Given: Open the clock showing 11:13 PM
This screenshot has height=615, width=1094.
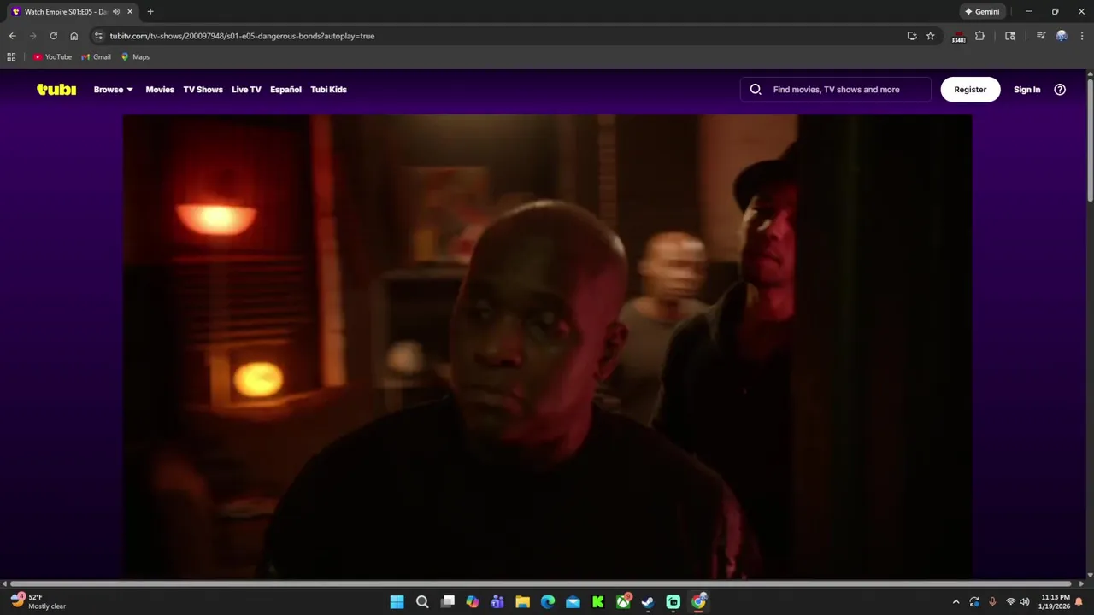Looking at the screenshot, I should pos(1055,602).
